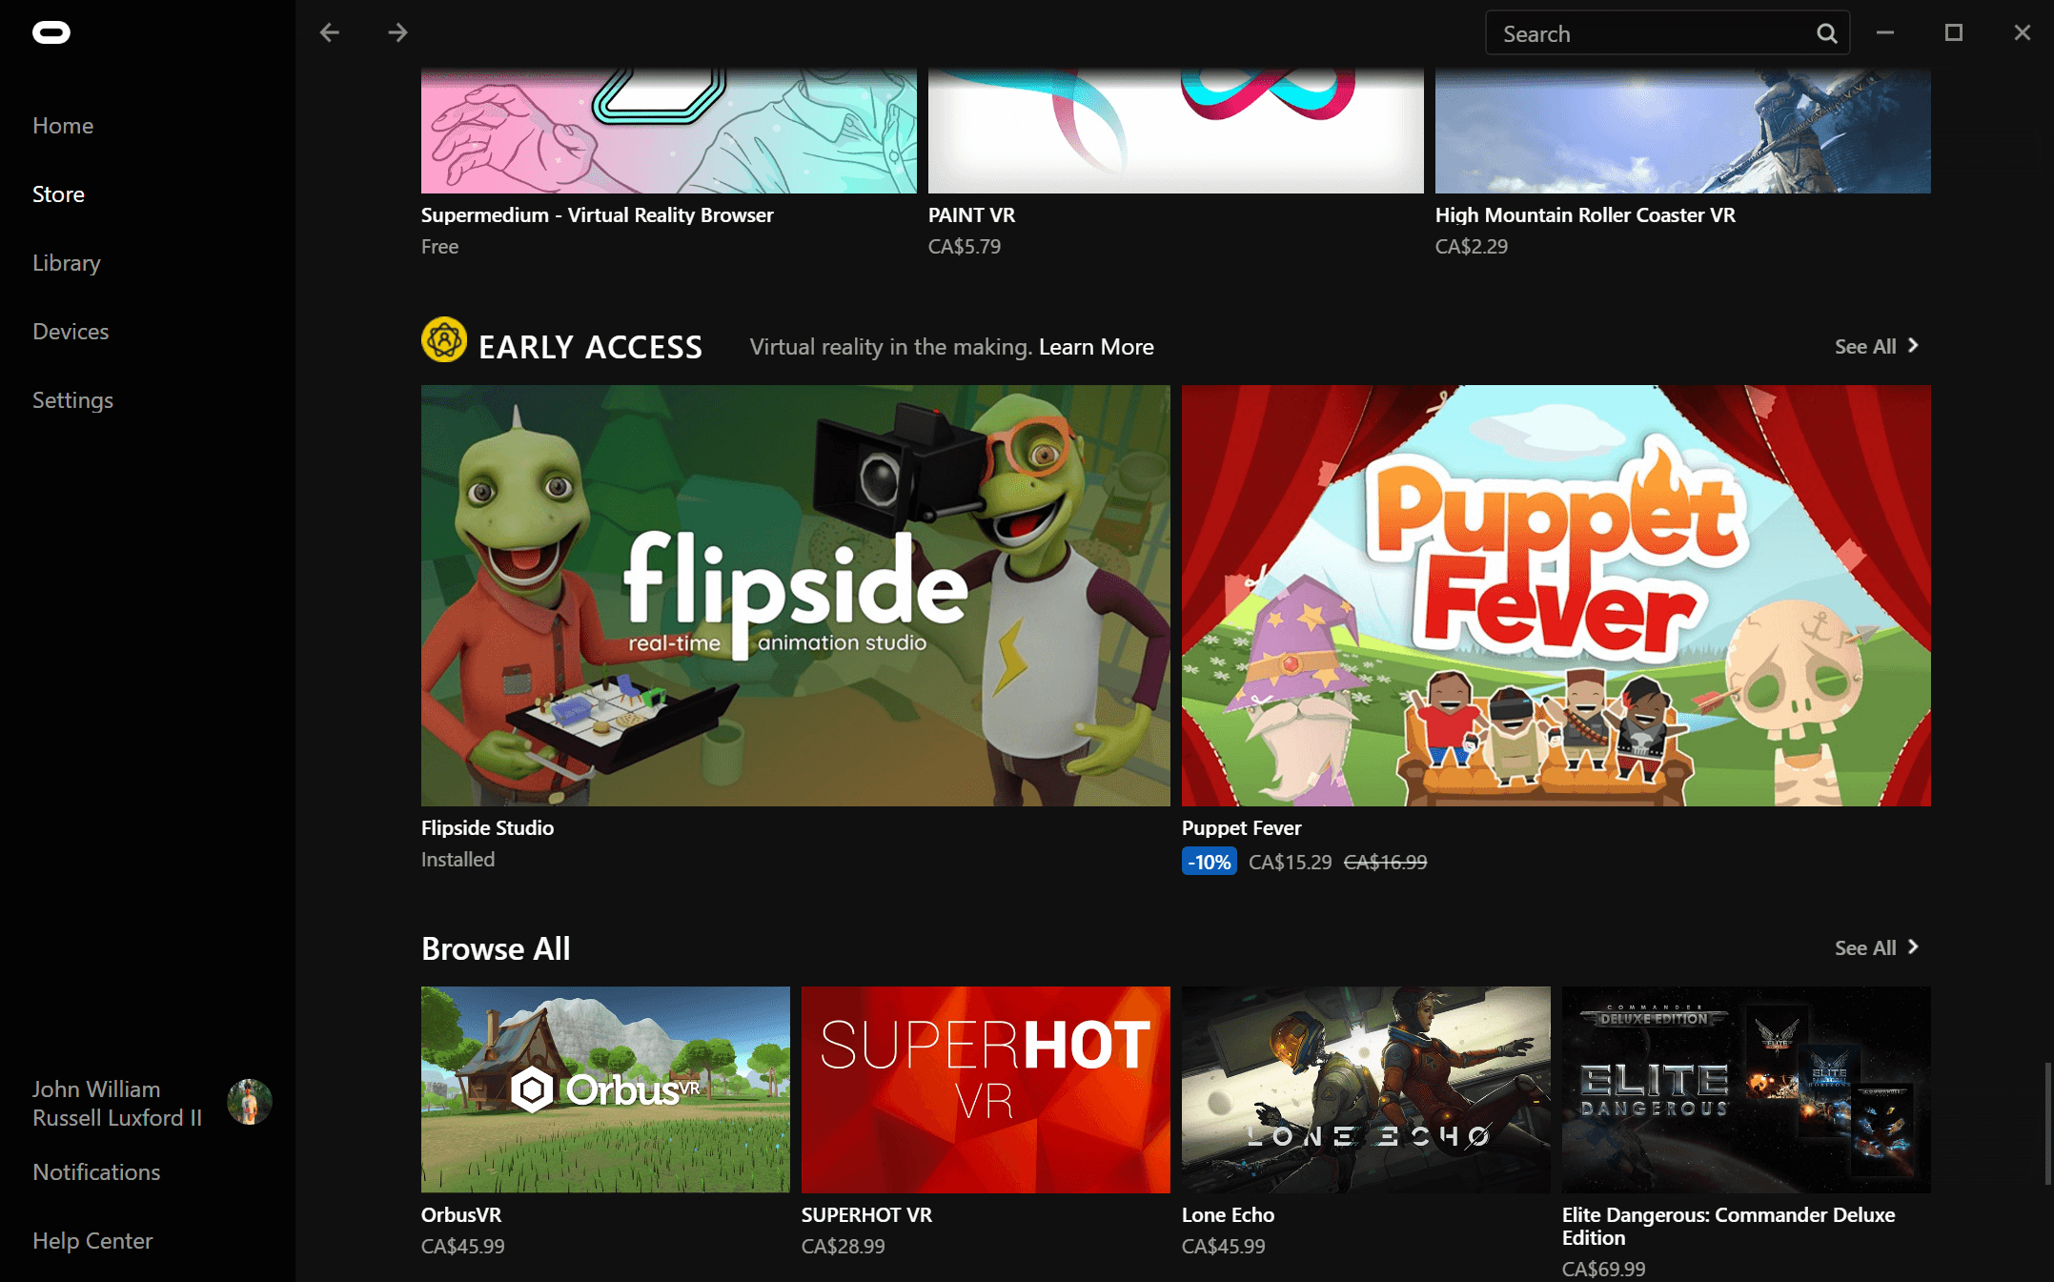The height and width of the screenshot is (1282, 2054).
Task: Click the Lone Echo title text
Action: 1228,1215
